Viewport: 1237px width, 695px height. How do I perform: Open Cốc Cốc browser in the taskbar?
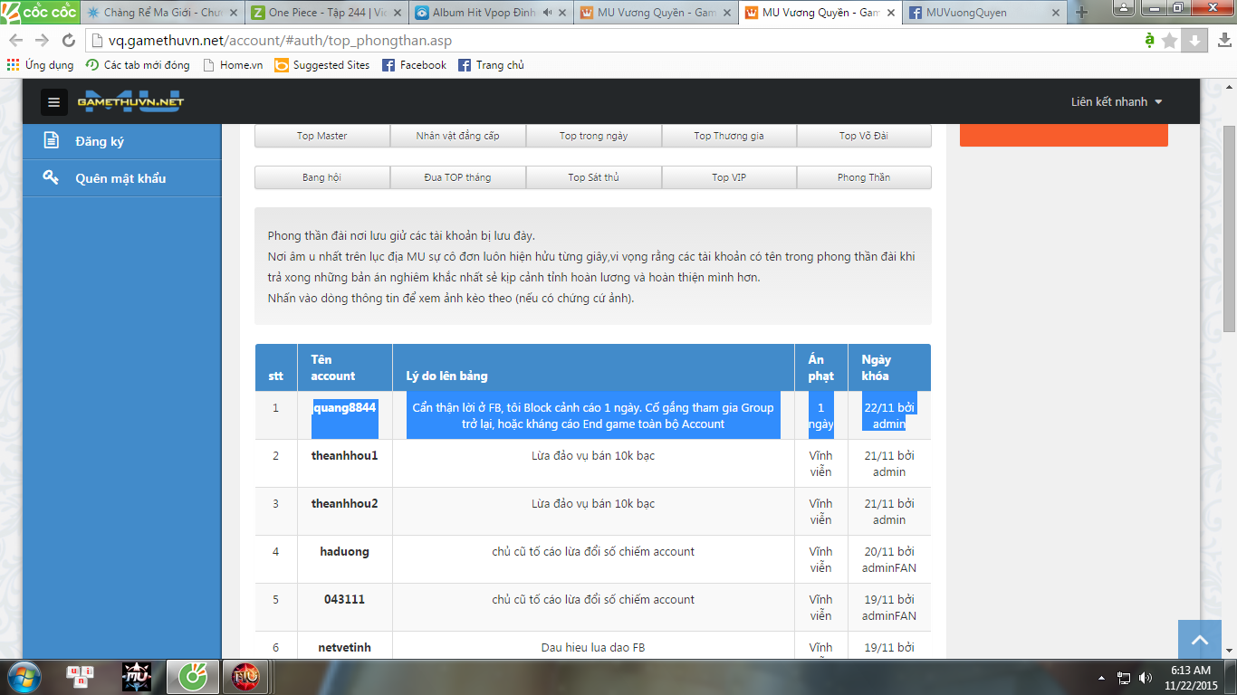(x=193, y=676)
